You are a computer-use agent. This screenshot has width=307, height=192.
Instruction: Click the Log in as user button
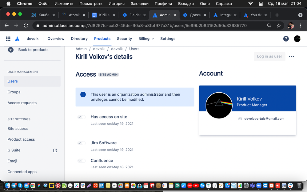[x=269, y=56]
